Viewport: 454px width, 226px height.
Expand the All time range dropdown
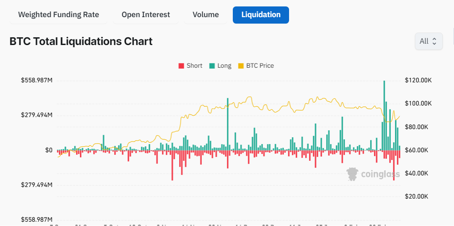point(428,41)
